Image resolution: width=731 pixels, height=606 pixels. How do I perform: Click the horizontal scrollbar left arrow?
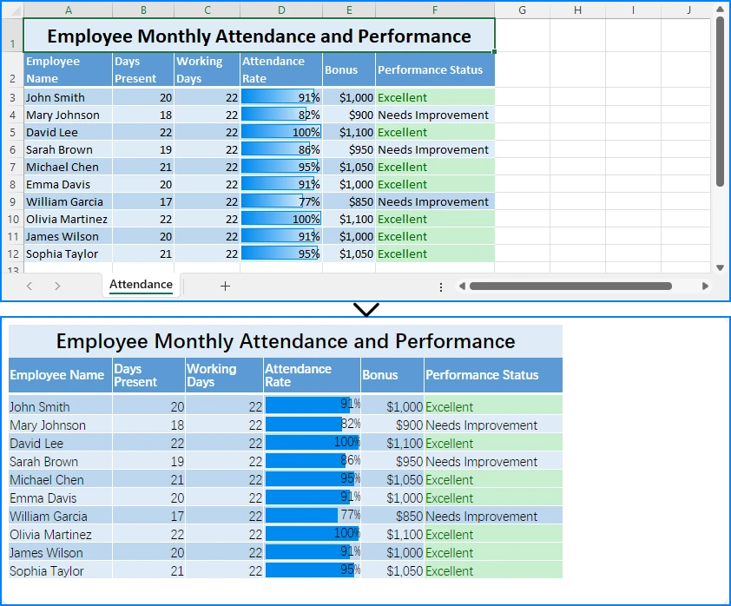coord(462,286)
